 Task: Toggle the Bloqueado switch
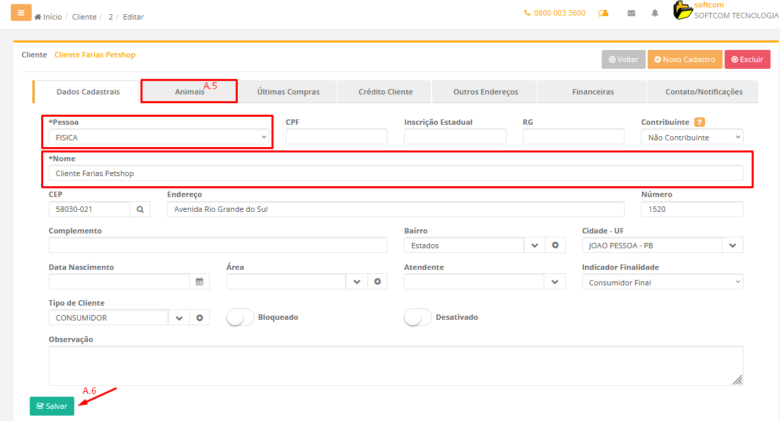[x=240, y=317]
